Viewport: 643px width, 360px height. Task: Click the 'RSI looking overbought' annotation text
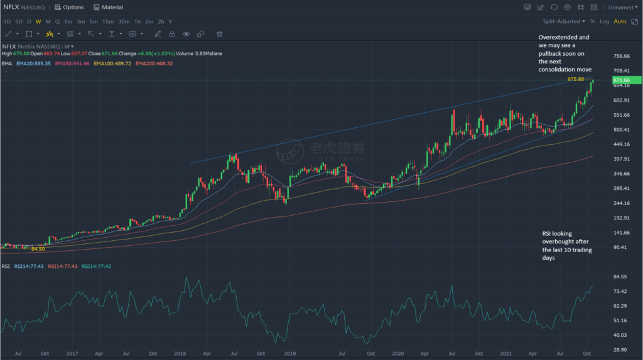[x=567, y=245]
